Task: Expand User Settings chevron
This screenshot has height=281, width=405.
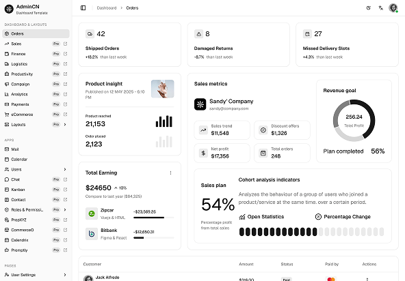Action: pyautogui.click(x=65, y=275)
